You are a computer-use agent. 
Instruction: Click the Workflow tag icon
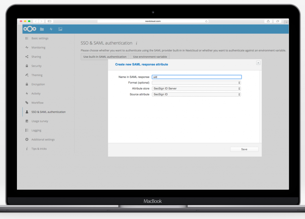[x=27, y=103]
